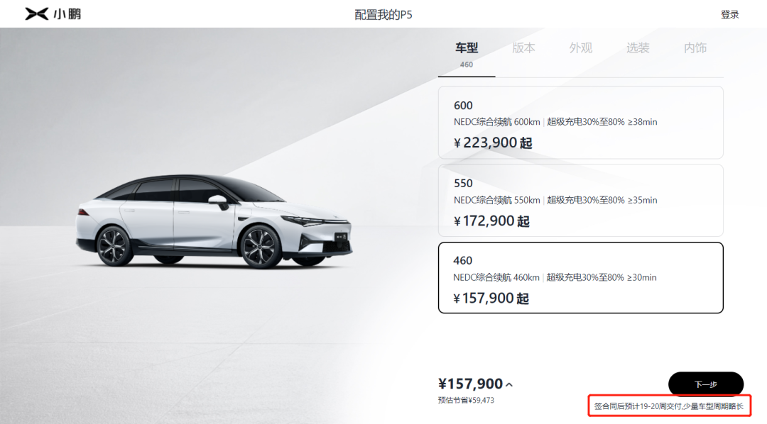
Task: Click the white P5 car image
Action: (214, 221)
